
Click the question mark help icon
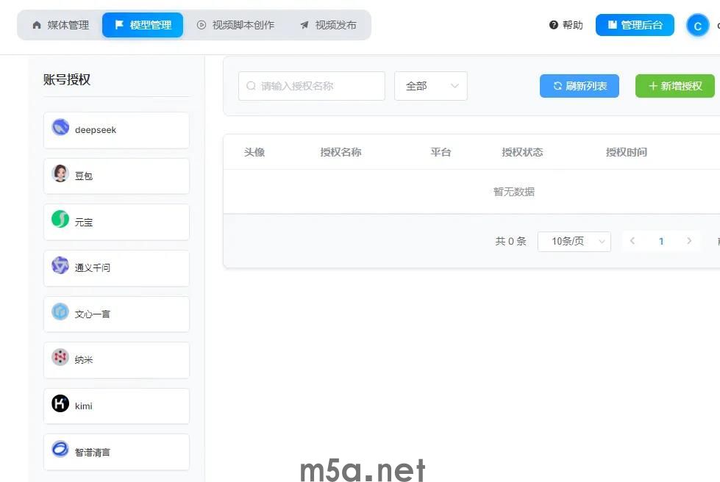click(x=553, y=25)
